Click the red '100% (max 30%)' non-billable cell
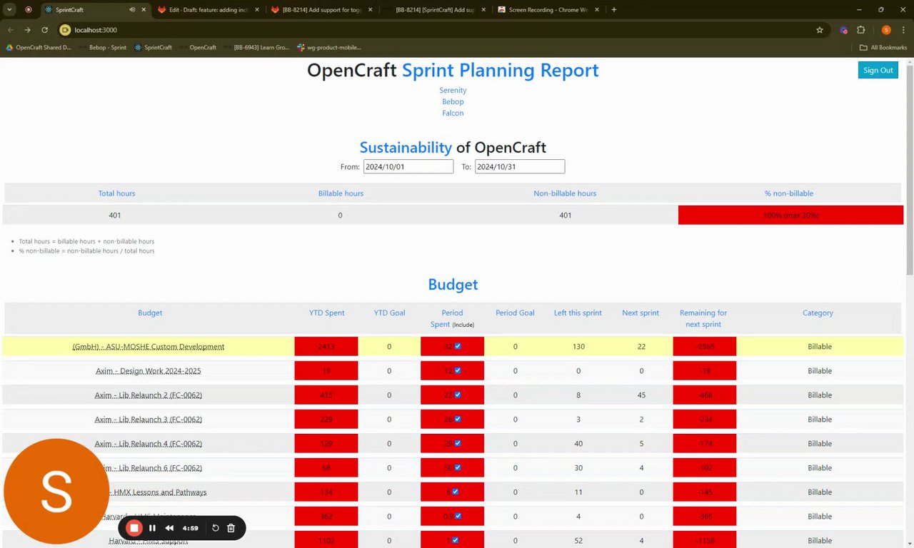The width and height of the screenshot is (914, 548). (x=790, y=215)
